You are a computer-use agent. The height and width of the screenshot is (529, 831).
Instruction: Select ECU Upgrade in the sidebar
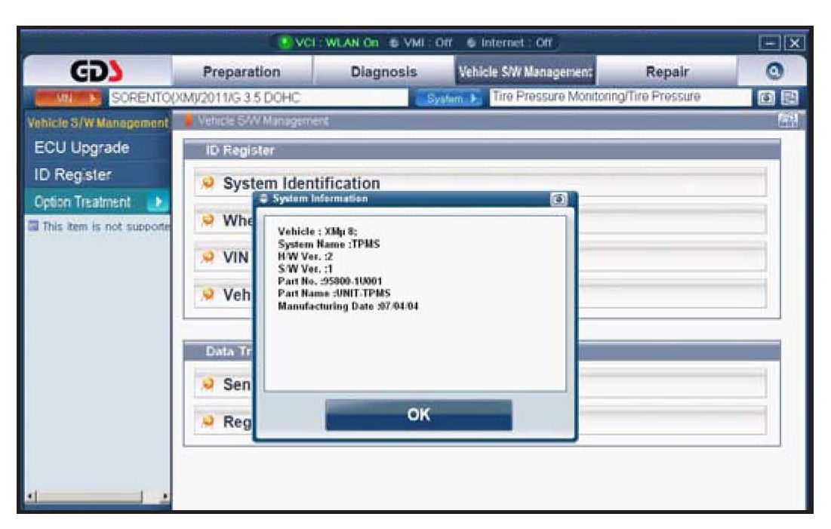pyautogui.click(x=82, y=148)
